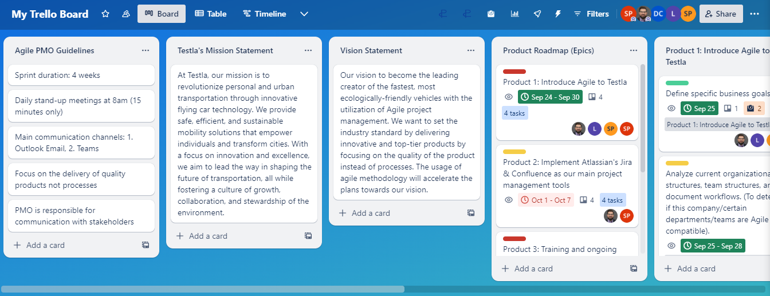Screen dimensions: 770x296
Task: Click red label on Product 3 card
Action: tap(514, 239)
